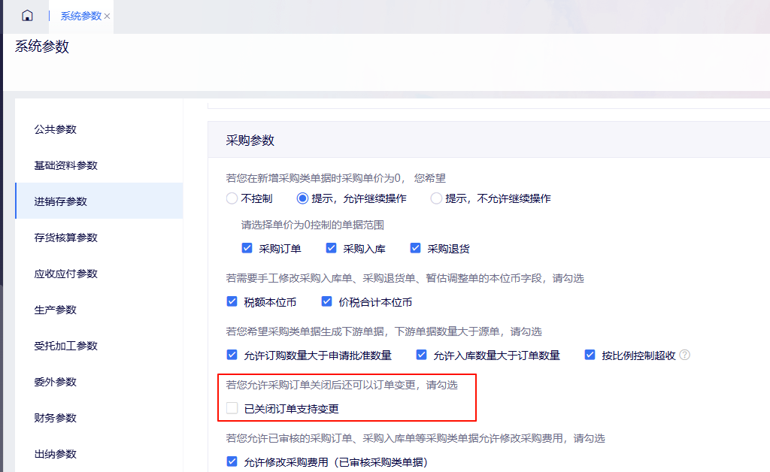Select 提示，不允许继续操作 radio option
The height and width of the screenshot is (472, 770).
[436, 198]
